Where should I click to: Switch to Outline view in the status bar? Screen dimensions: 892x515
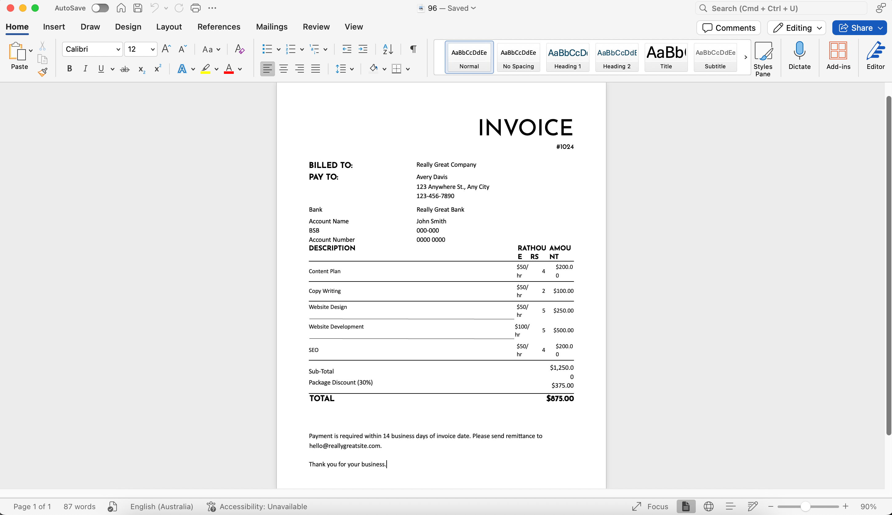731,506
